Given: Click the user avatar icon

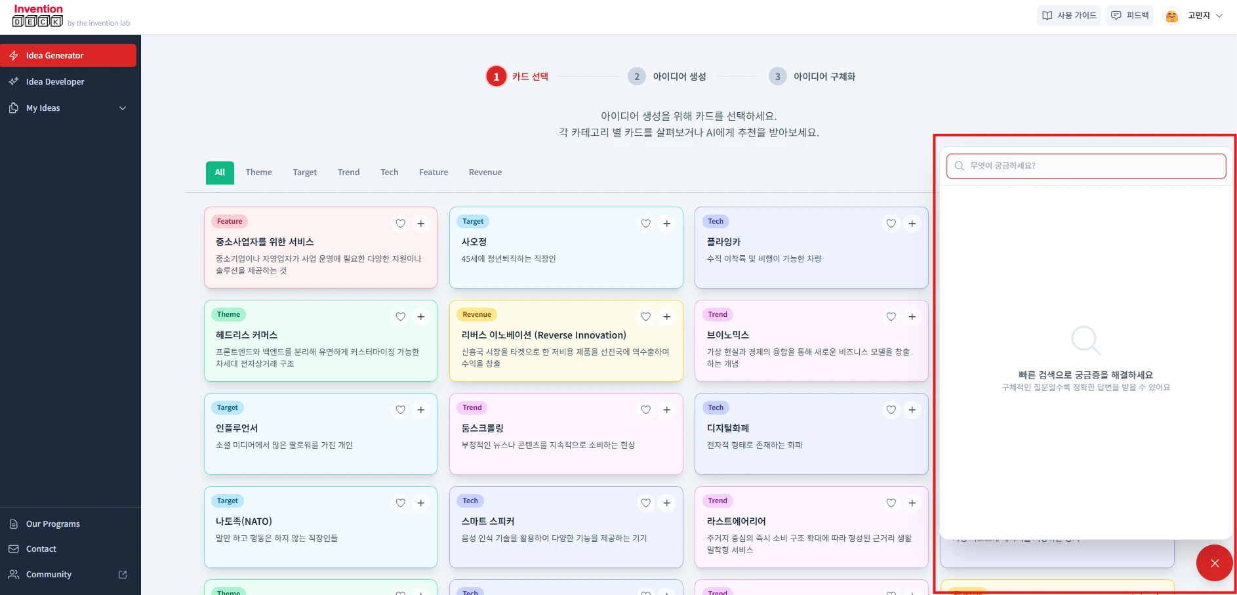Looking at the screenshot, I should (x=1171, y=16).
